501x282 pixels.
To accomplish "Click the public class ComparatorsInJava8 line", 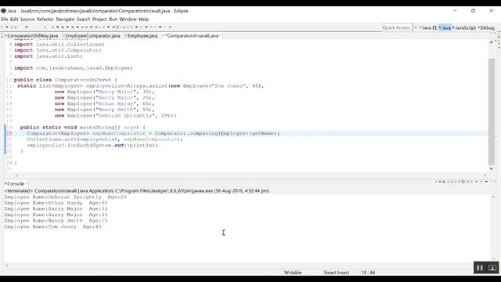I will pyautogui.click(x=66, y=80).
